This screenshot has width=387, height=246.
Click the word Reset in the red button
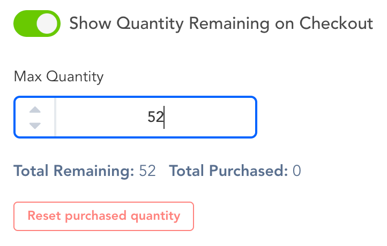tap(44, 216)
